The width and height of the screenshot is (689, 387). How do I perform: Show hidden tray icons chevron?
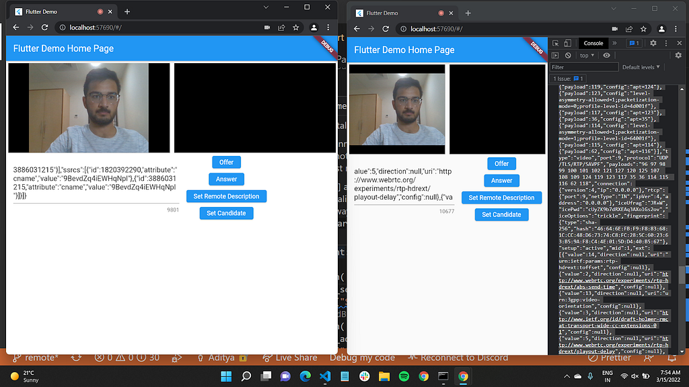[567, 376]
